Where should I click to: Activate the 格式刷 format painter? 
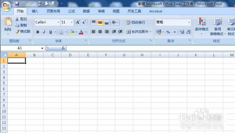point(23,31)
